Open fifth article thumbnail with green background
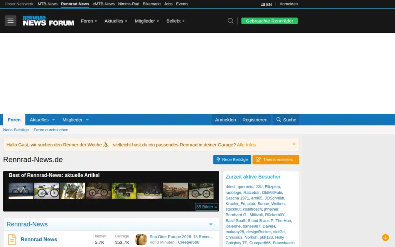 tap(124, 191)
